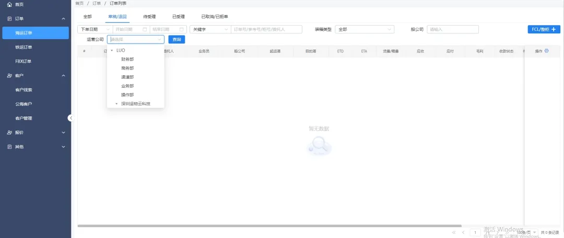
Task: Select 操作部 in the dropdown tree
Action: click(x=128, y=95)
